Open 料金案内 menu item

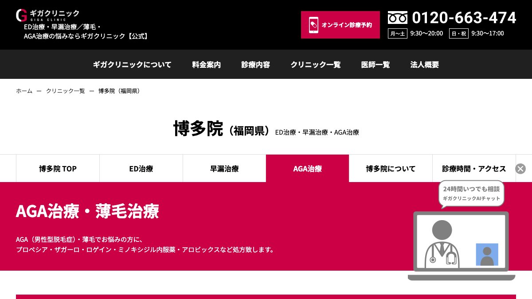207,64
